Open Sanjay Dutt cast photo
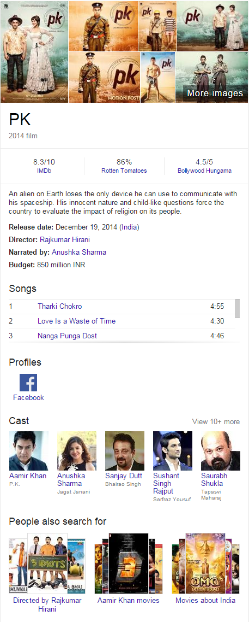The width and height of the screenshot is (249, 622). point(124,450)
